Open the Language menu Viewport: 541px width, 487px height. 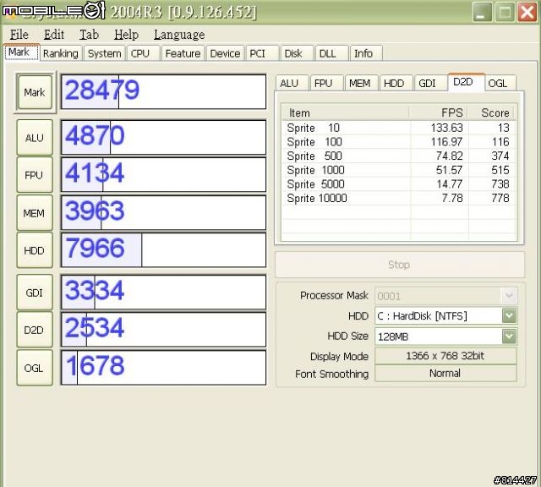point(178,35)
